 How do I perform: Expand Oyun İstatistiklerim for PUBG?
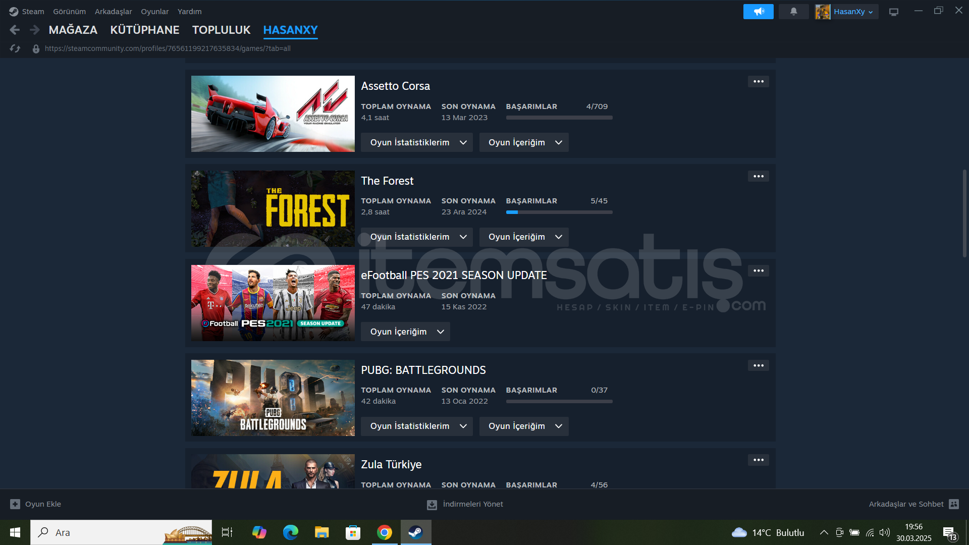(x=416, y=426)
